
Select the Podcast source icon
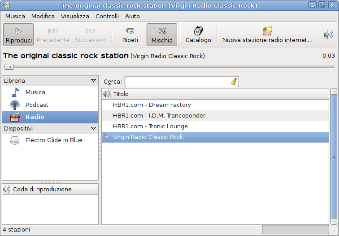[15, 105]
